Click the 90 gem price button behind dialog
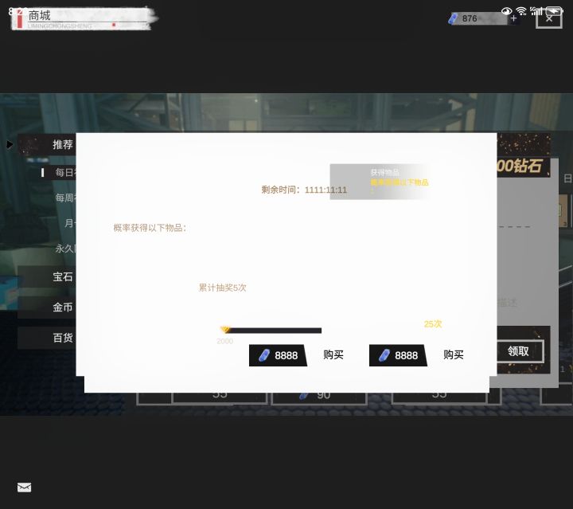This screenshot has width=573, height=509. [x=318, y=397]
